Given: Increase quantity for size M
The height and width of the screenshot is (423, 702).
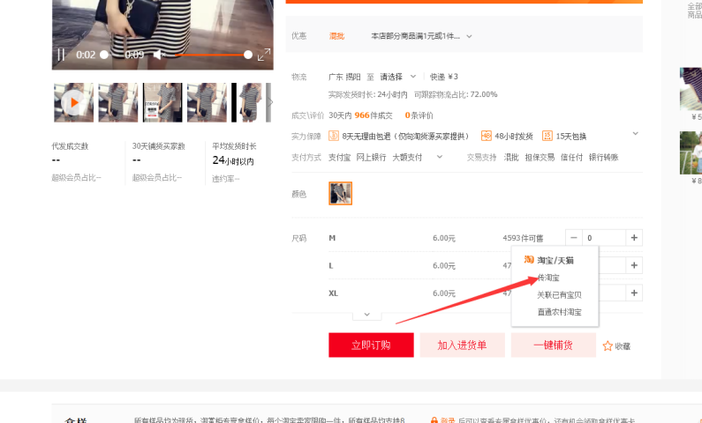Looking at the screenshot, I should [634, 238].
